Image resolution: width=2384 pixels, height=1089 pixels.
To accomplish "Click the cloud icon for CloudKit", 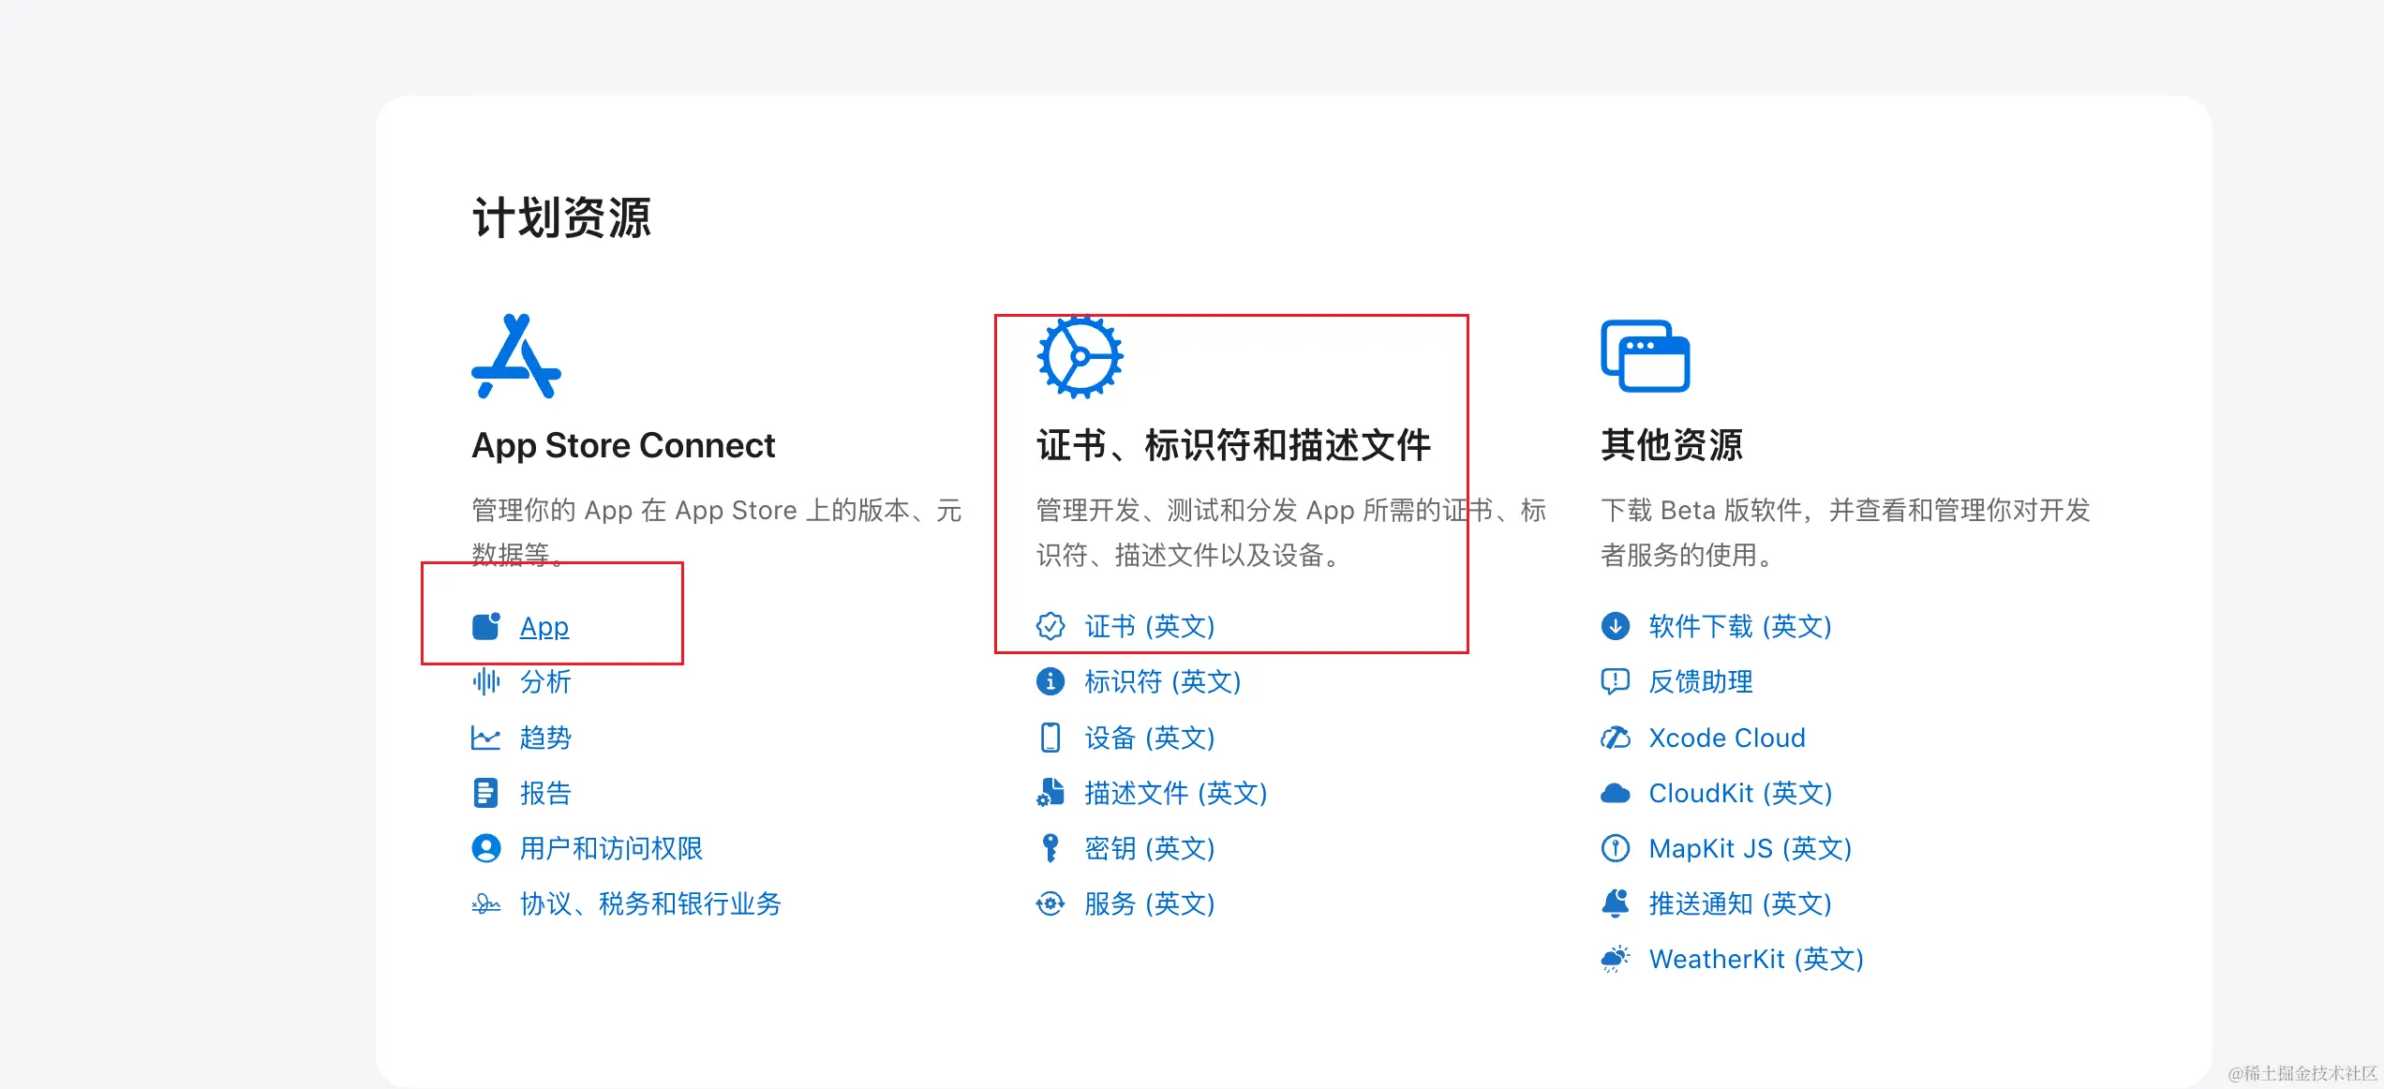I will click(x=1616, y=793).
